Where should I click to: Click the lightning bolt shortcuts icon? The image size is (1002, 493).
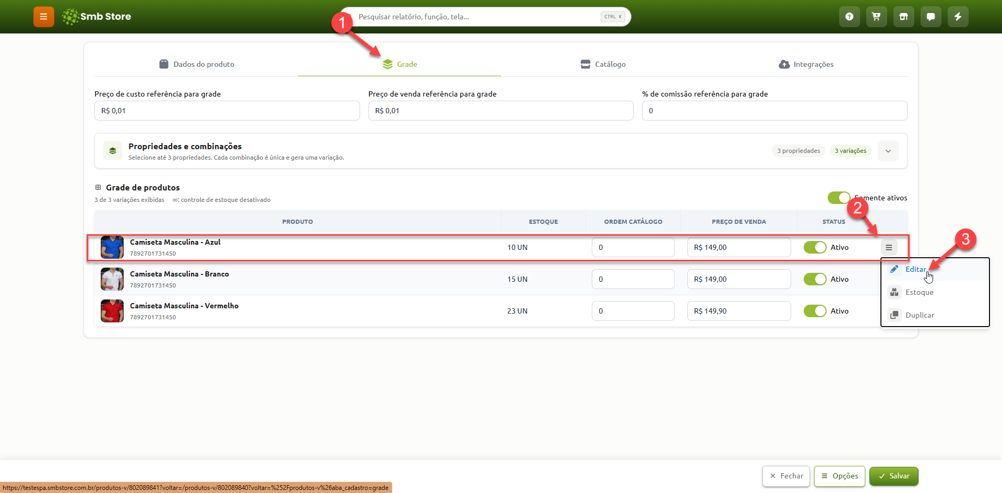pyautogui.click(x=958, y=17)
